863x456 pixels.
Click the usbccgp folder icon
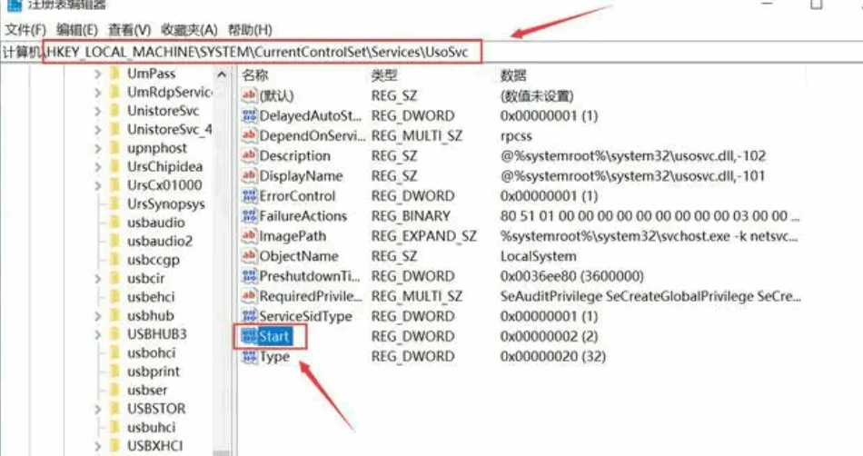tap(115, 260)
